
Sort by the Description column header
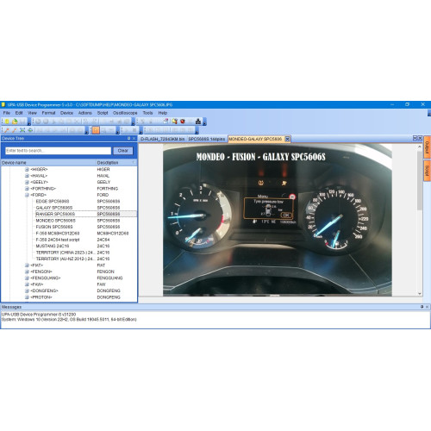tap(116, 163)
